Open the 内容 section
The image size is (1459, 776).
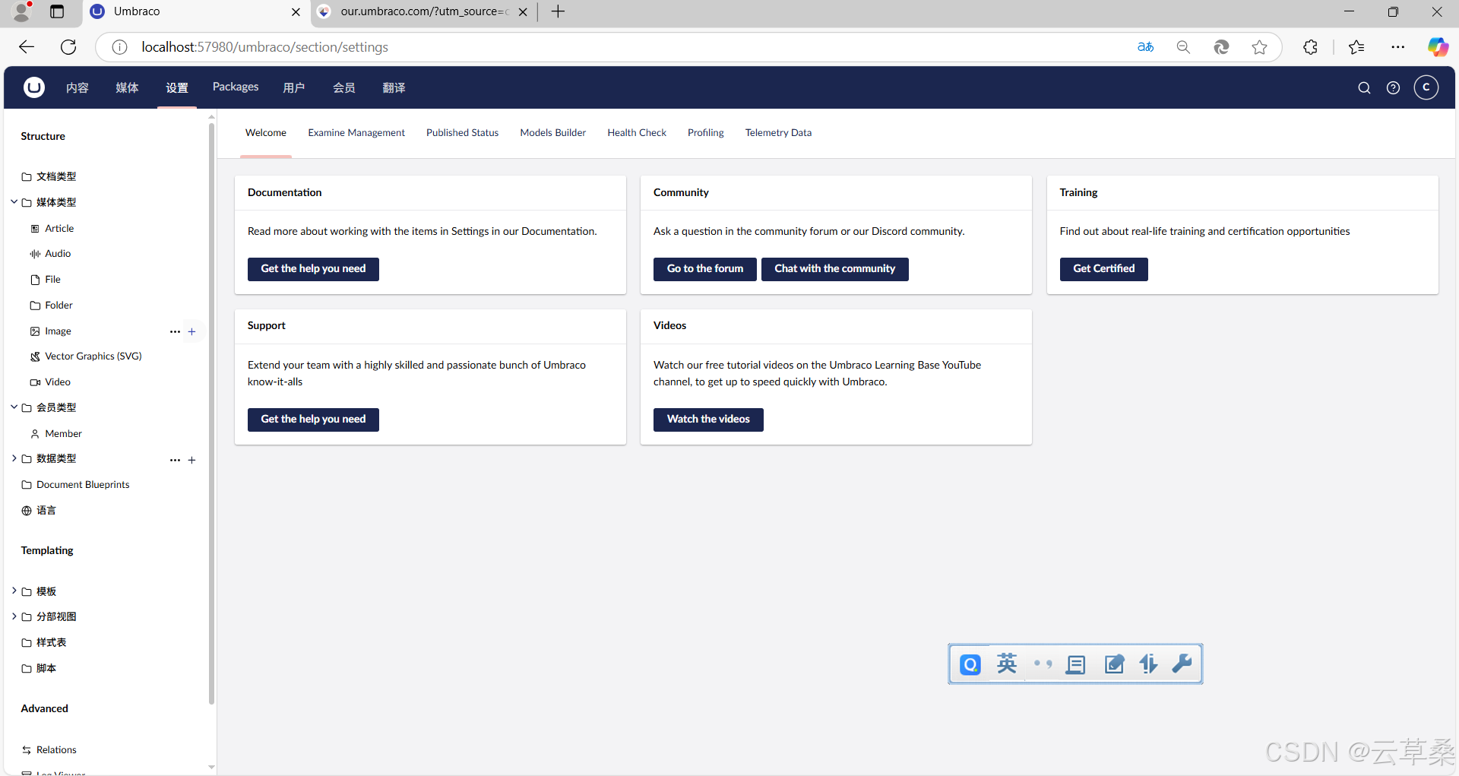(78, 88)
